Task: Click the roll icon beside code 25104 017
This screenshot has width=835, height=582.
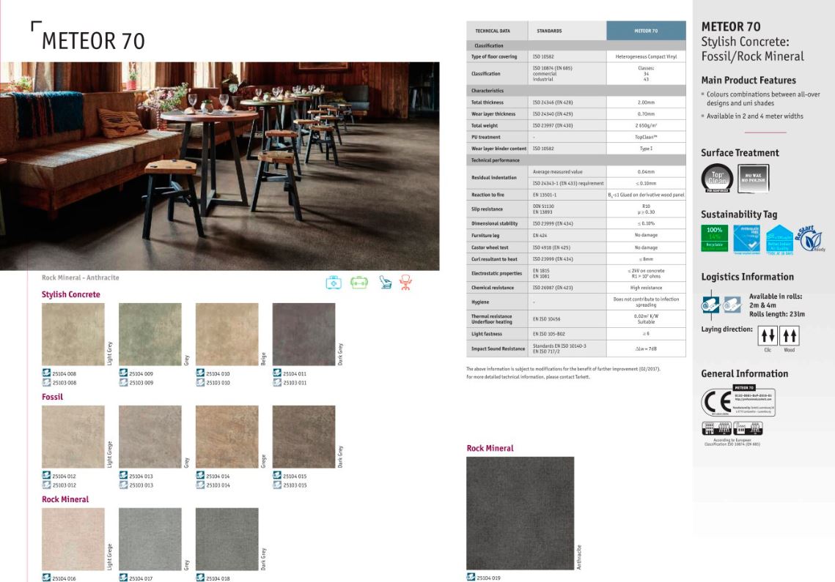Action: tap(123, 578)
